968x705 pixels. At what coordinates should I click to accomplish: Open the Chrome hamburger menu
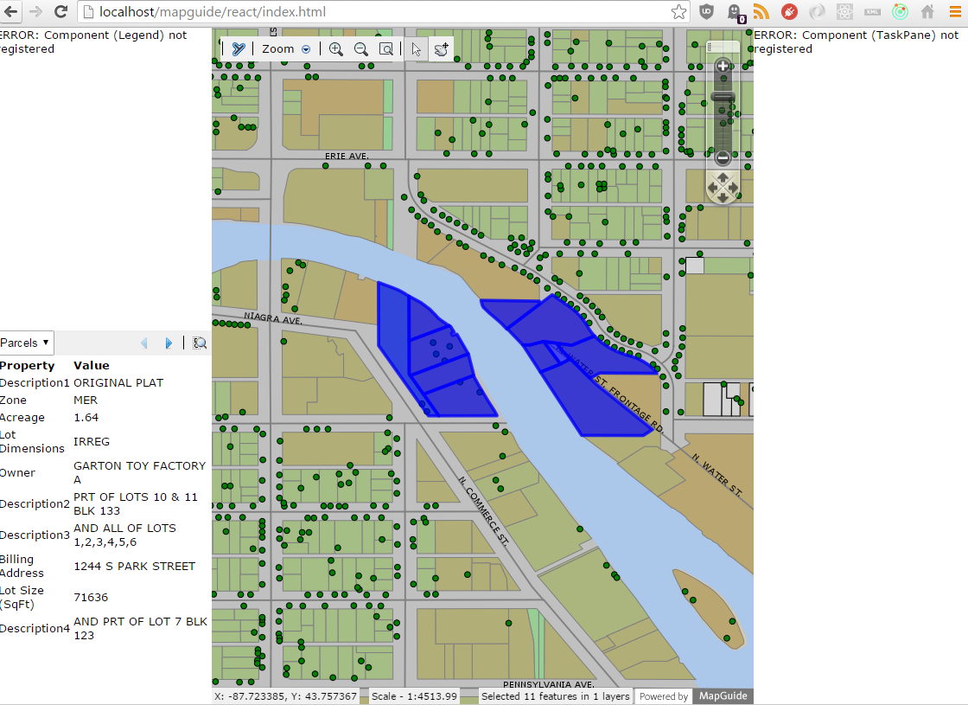[x=954, y=11]
